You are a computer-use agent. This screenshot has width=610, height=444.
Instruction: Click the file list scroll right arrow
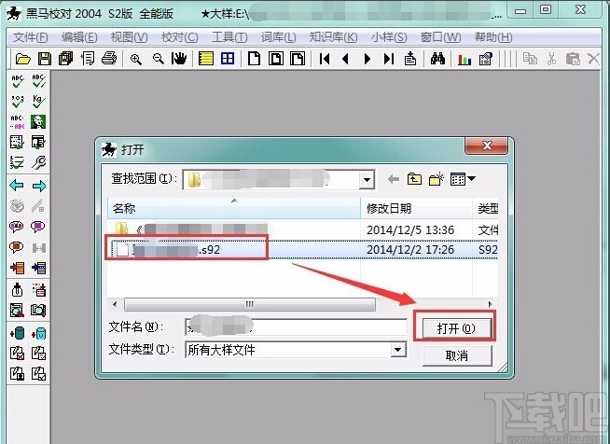[490, 304]
